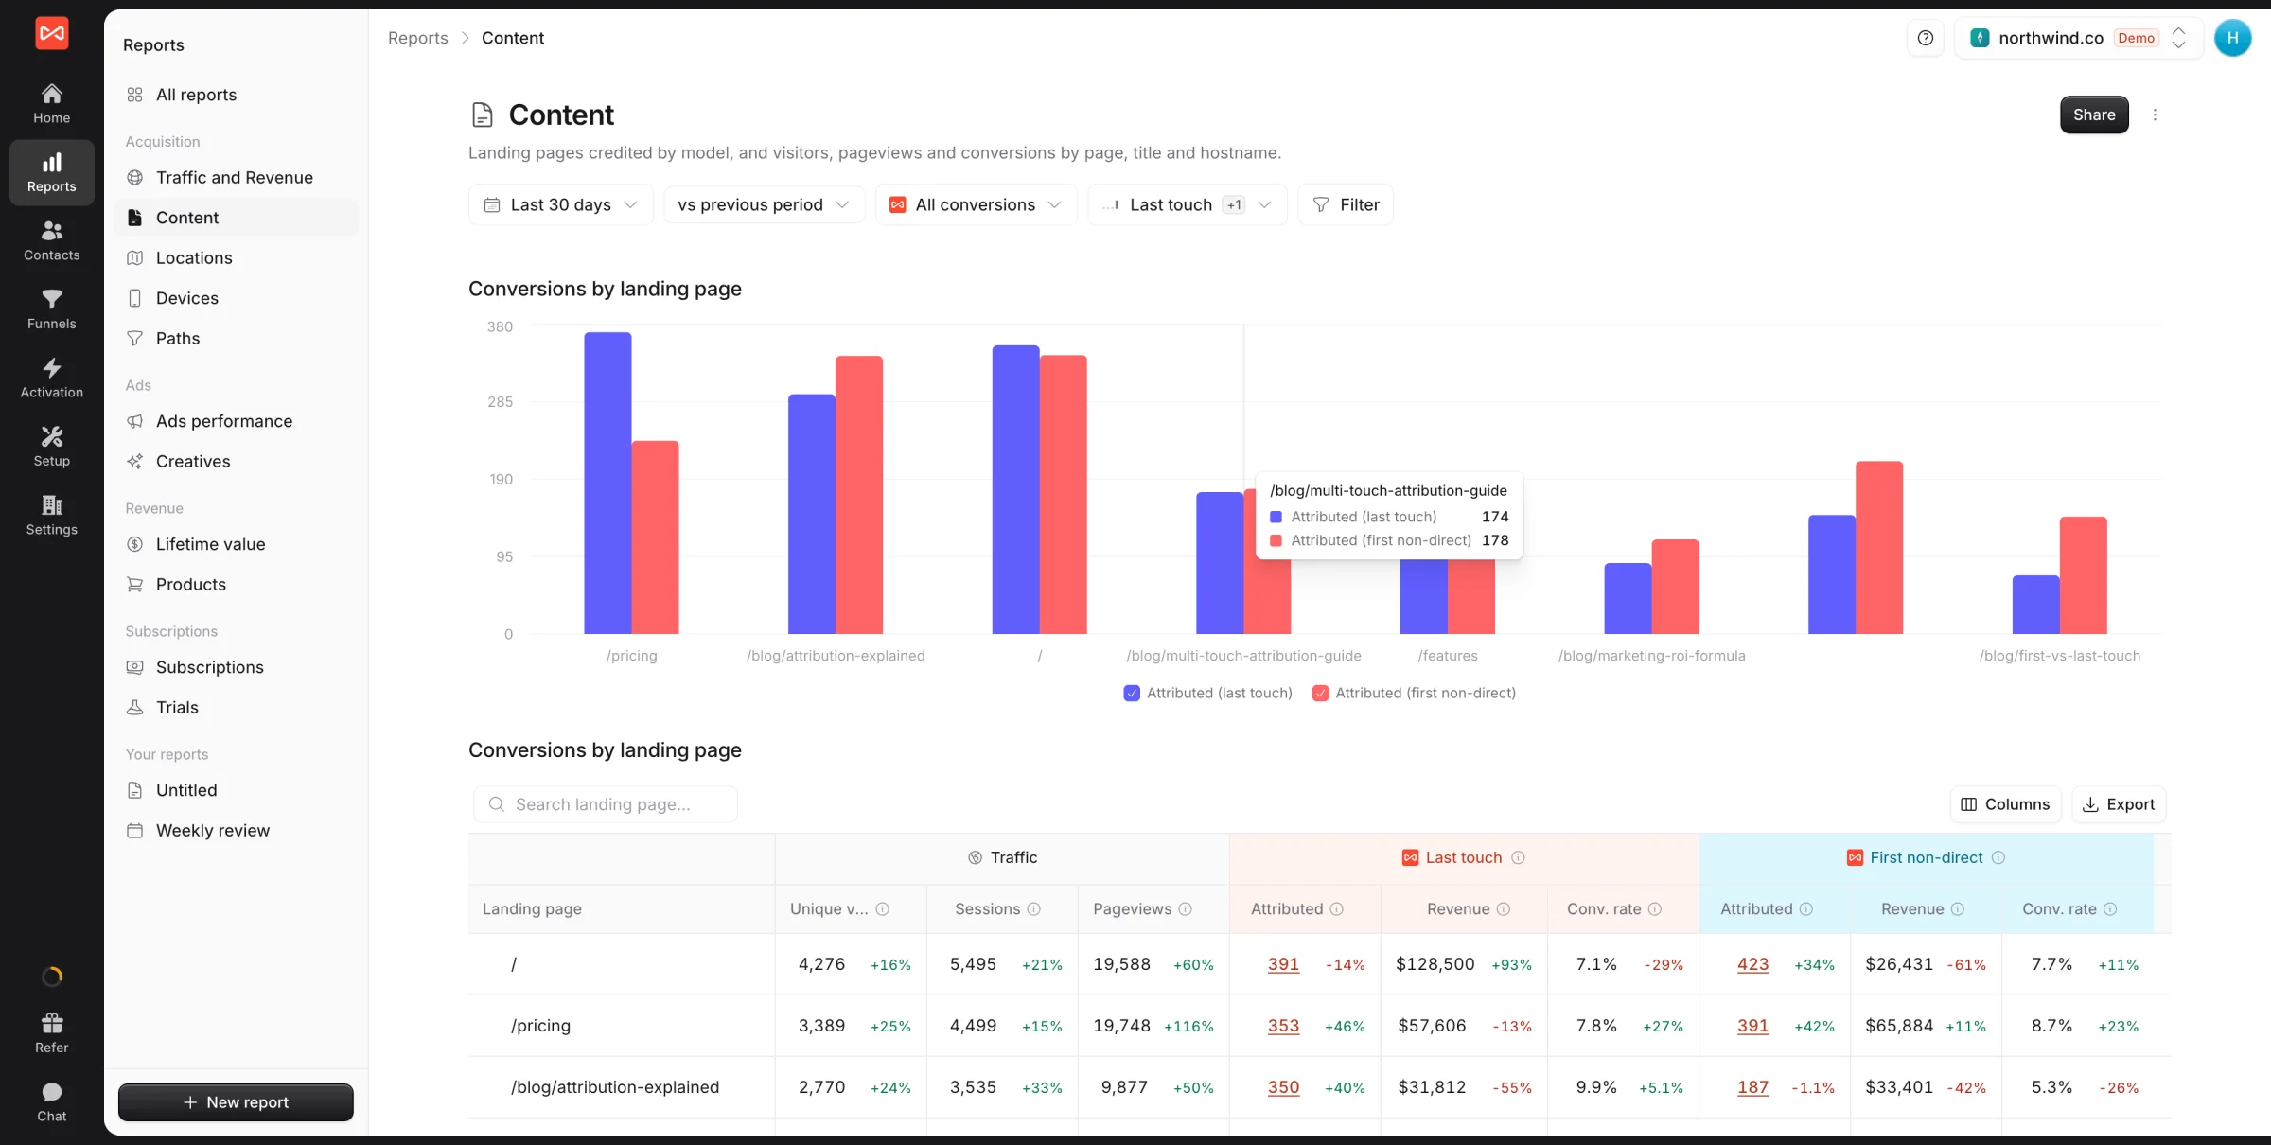This screenshot has width=2271, height=1145.
Task: Click the user avatar H
Action: tap(2233, 38)
